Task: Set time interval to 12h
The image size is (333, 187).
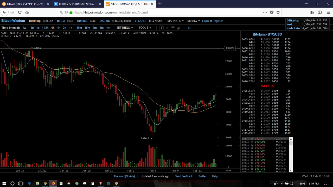Action: (46, 28)
